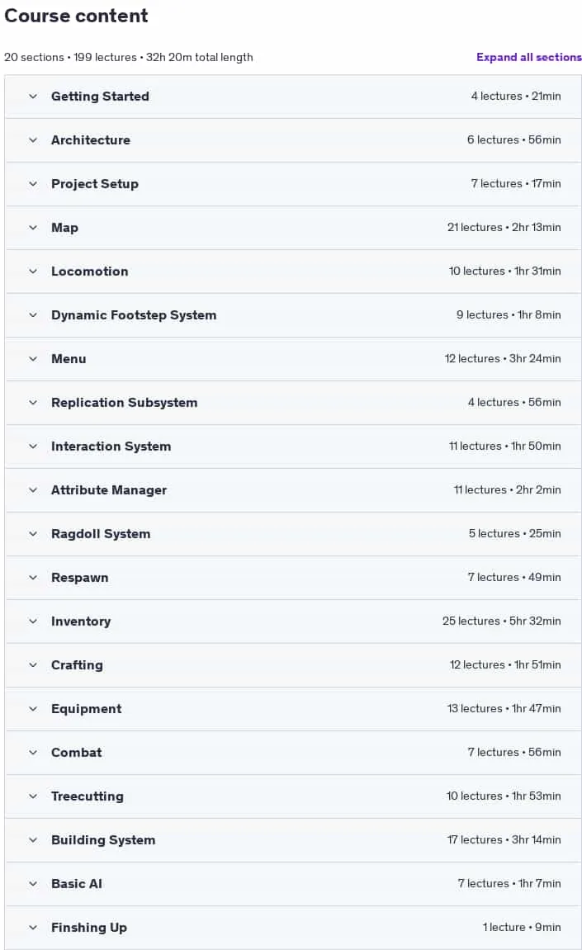Open the Treecutting section row

pos(293,796)
